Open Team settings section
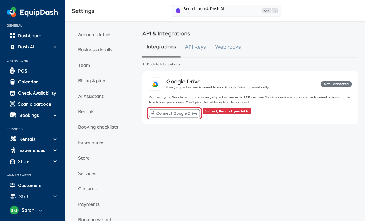Viewport: 365px width, 221px height. (x=84, y=65)
